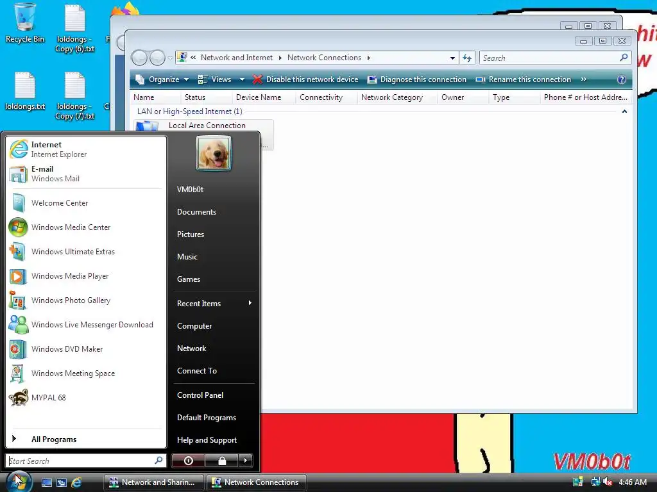Viewport: 657px width, 492px height.
Task: Click Network and Internet breadcrumb
Action: coord(237,58)
